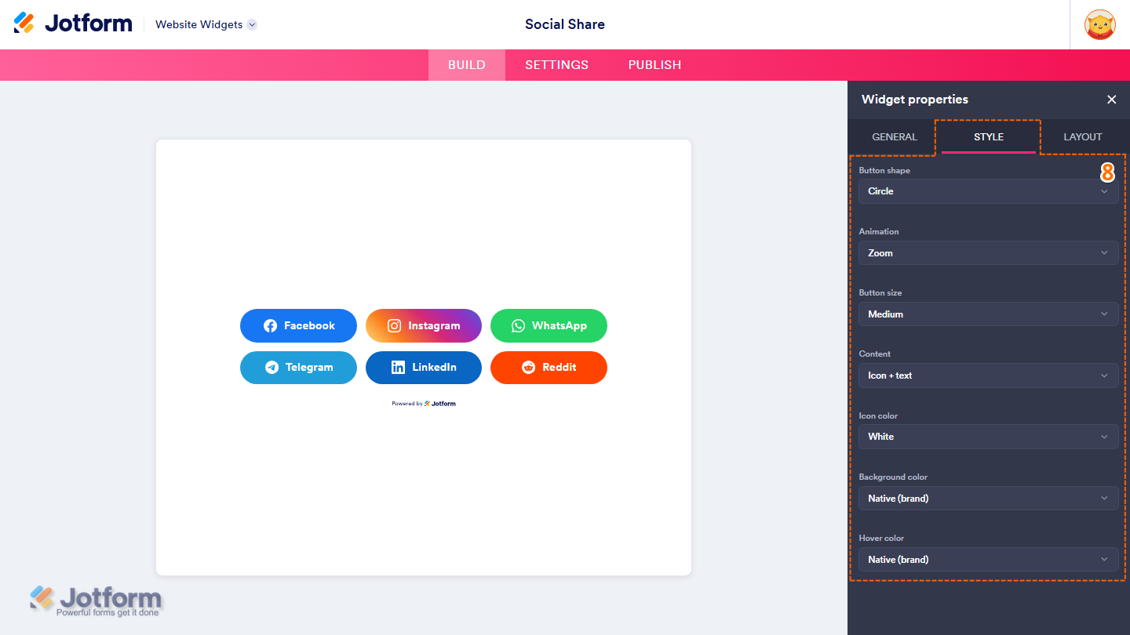Click the Telegram share button
This screenshot has width=1130, height=635.
(x=298, y=368)
